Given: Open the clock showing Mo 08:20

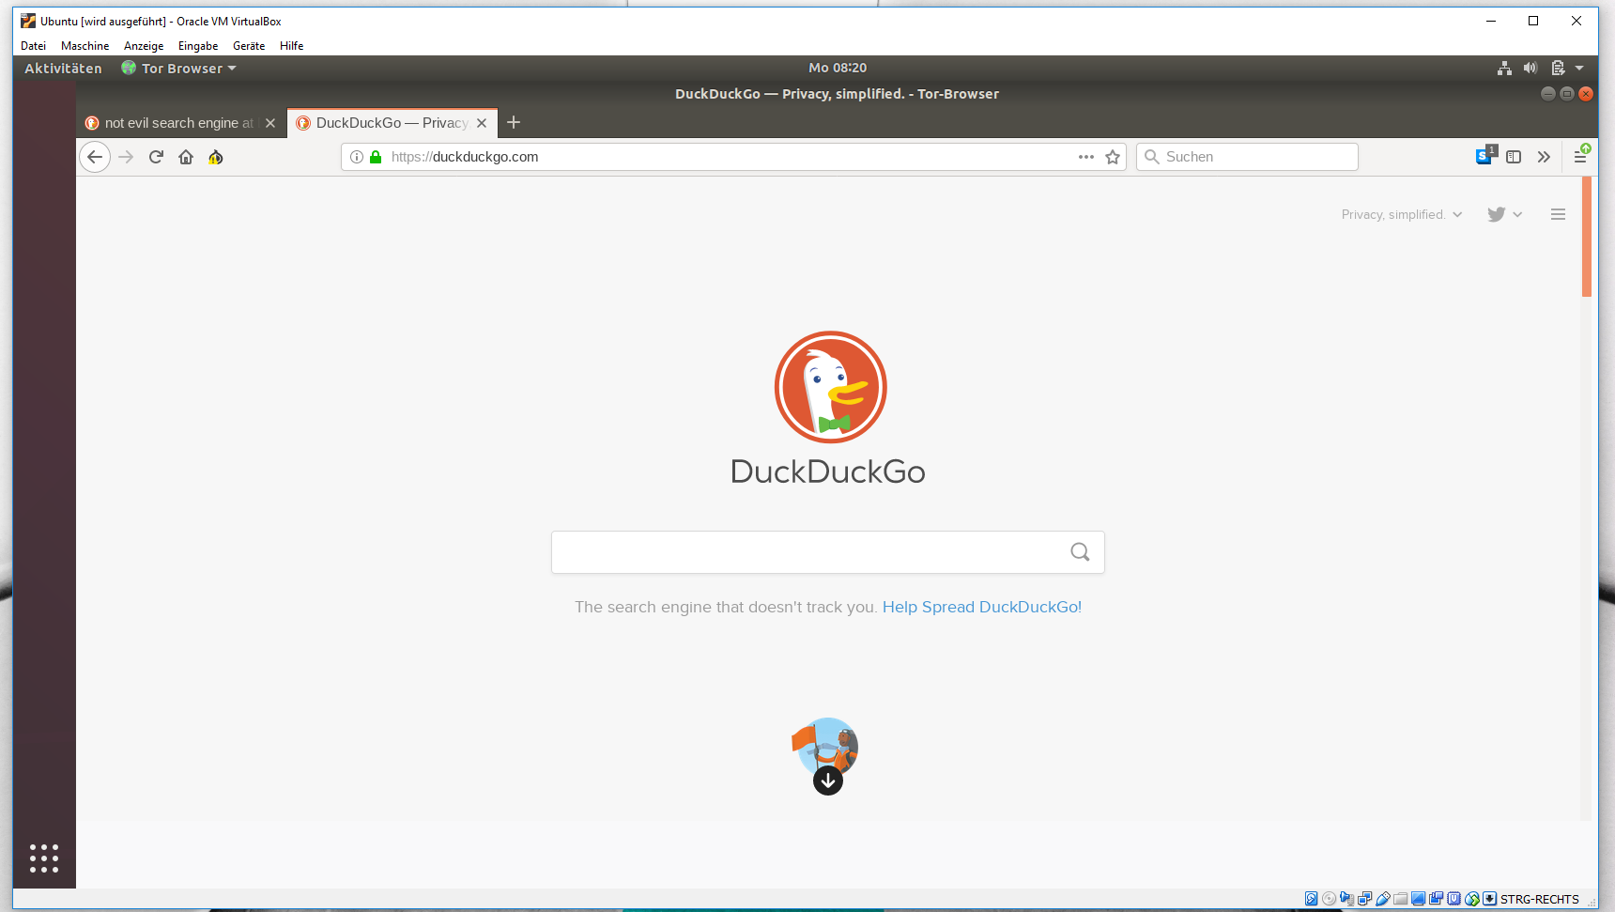Looking at the screenshot, I should pos(838,68).
